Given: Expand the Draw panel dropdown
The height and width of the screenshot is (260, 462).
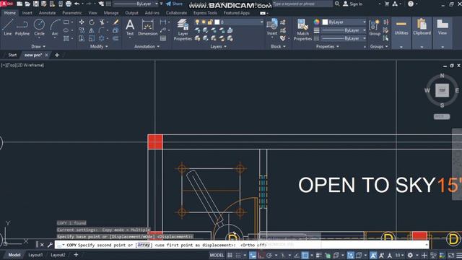Looking at the screenshot, I should pyautogui.click(x=38, y=46).
